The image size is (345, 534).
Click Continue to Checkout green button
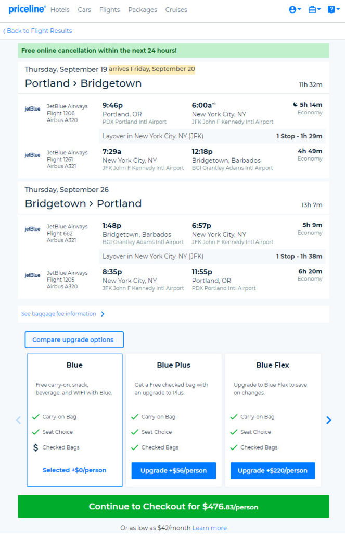(173, 506)
